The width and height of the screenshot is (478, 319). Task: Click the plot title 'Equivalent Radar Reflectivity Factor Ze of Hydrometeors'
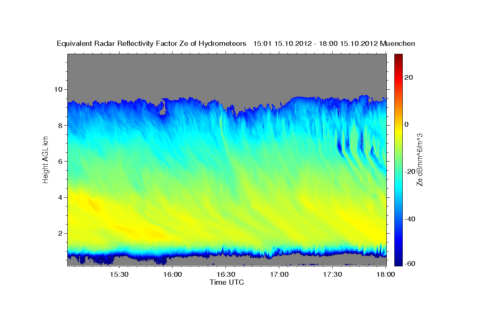[152, 43]
